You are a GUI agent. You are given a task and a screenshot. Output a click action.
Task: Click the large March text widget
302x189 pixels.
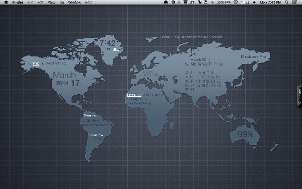tap(64, 75)
